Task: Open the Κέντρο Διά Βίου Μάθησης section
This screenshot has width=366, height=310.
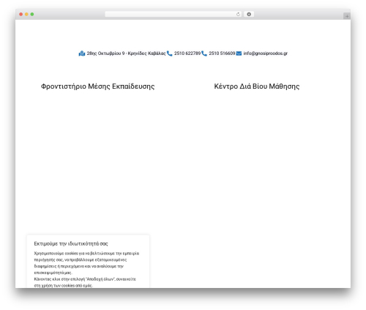Action: [x=257, y=86]
